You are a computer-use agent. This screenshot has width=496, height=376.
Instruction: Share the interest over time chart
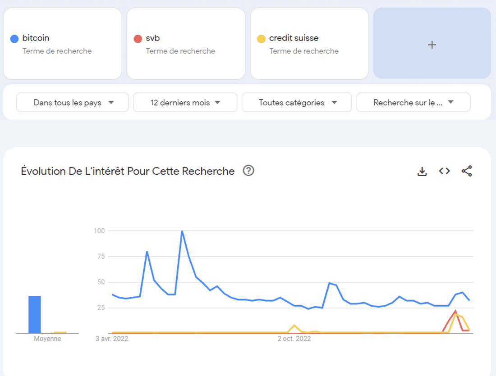467,171
